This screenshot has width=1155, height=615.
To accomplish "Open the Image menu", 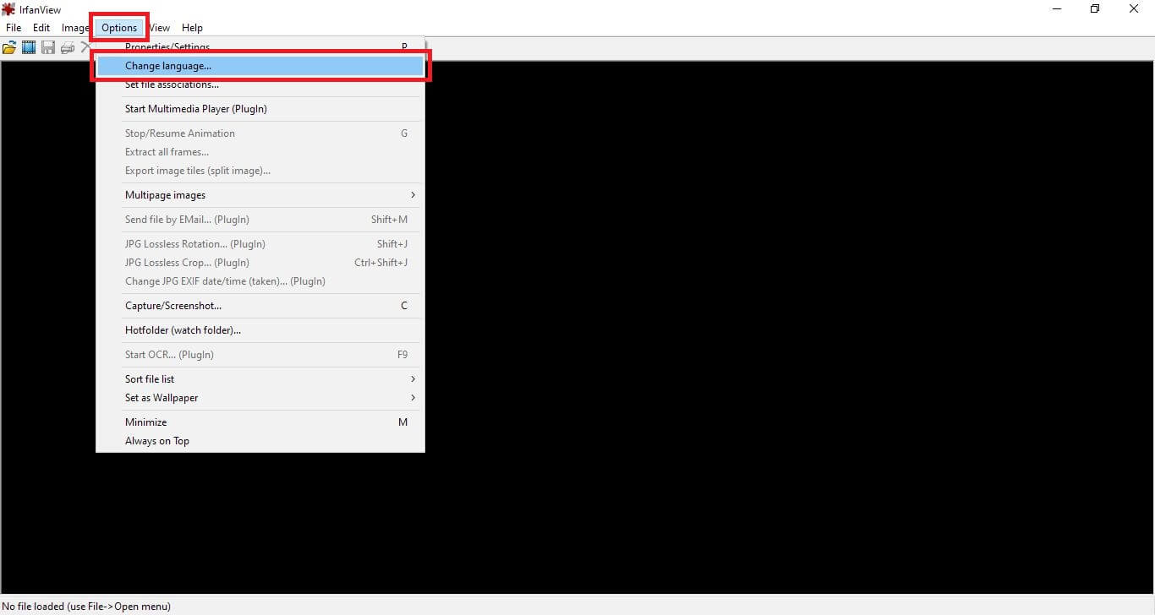I will click(75, 28).
